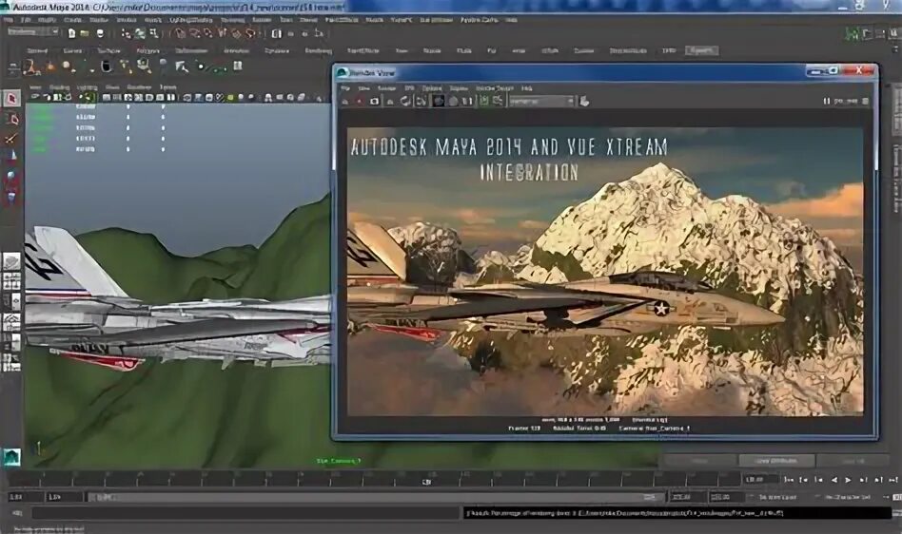Toggle Display RGB channels in Render View
The width and height of the screenshot is (902, 534).
coord(439,101)
